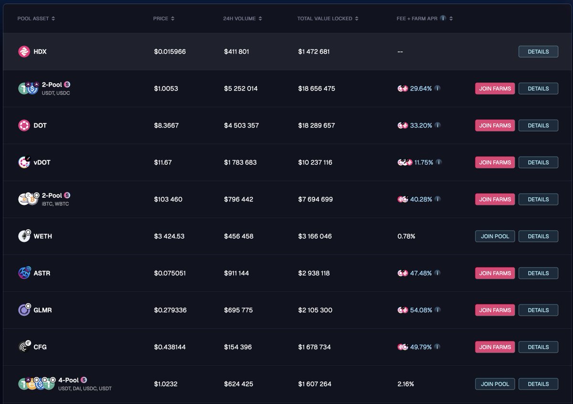Click the iBTC, WBTC 2-Pool token icons

(28, 199)
